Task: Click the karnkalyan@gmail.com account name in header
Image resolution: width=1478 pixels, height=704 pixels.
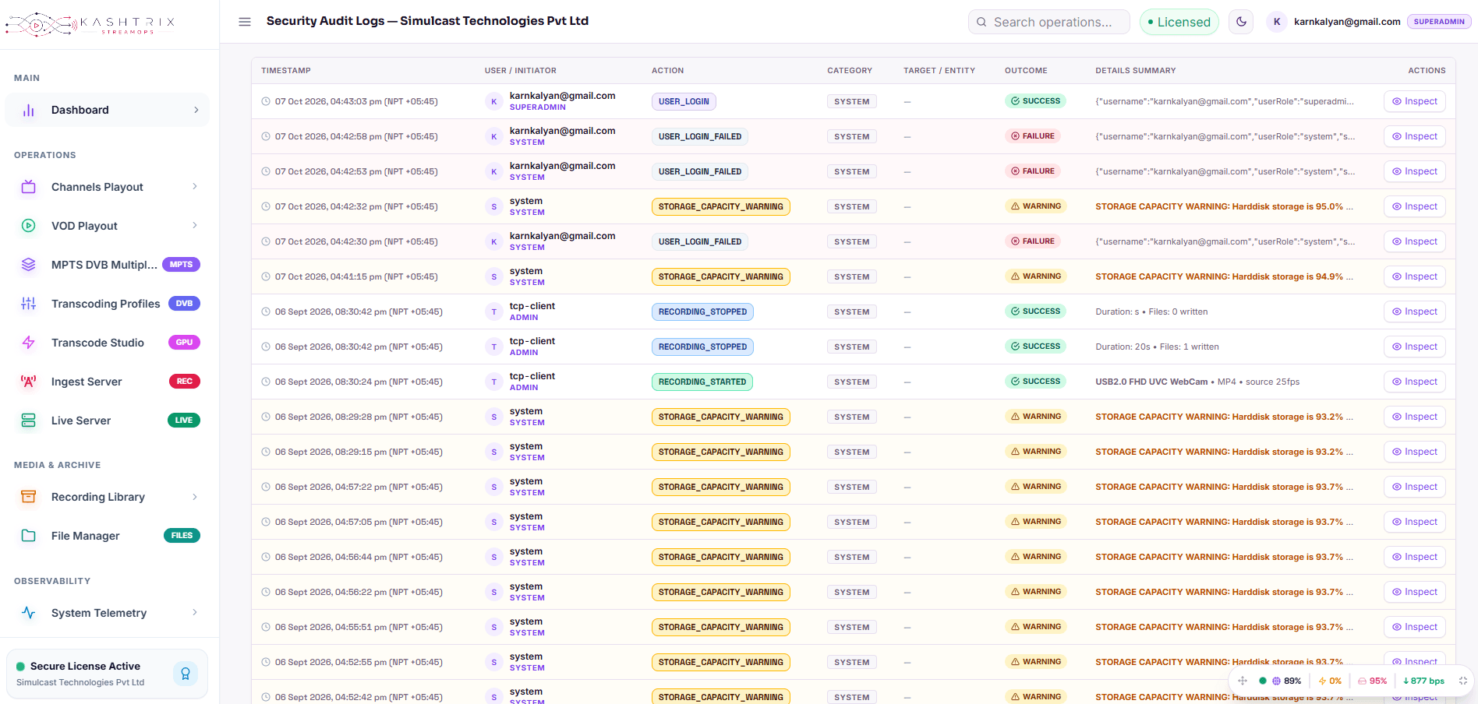Action: (1347, 22)
